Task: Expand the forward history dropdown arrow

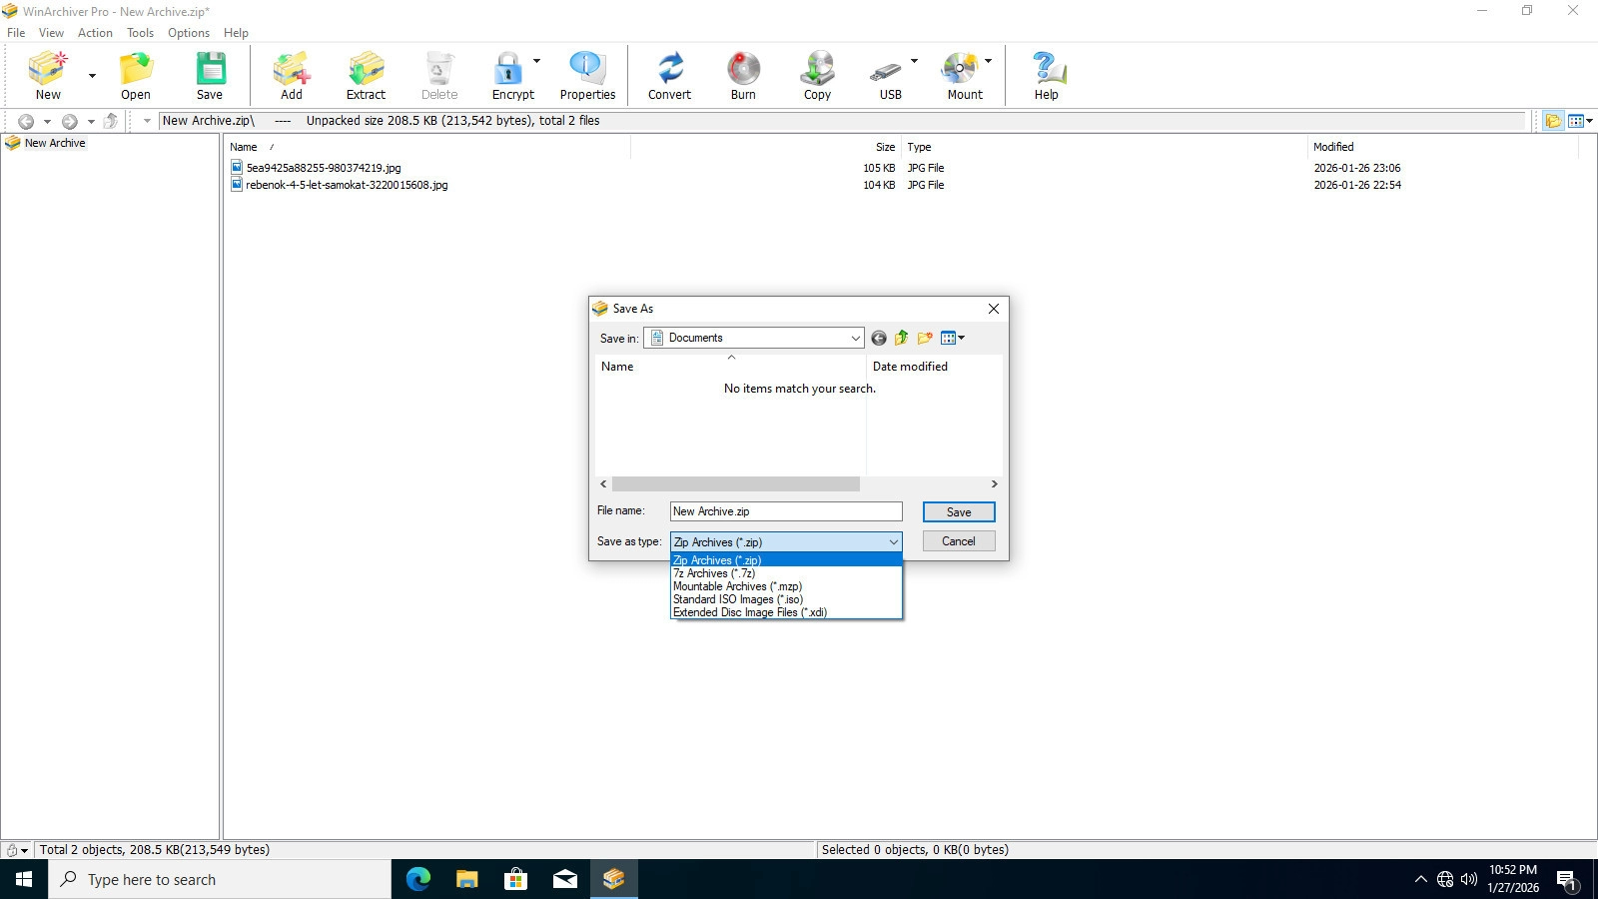Action: pyautogui.click(x=91, y=122)
